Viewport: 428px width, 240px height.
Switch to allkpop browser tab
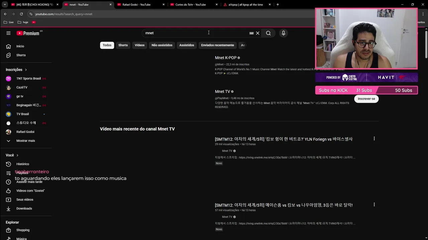[x=245, y=5]
